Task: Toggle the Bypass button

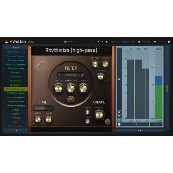Action: pyautogui.click(x=126, y=41)
